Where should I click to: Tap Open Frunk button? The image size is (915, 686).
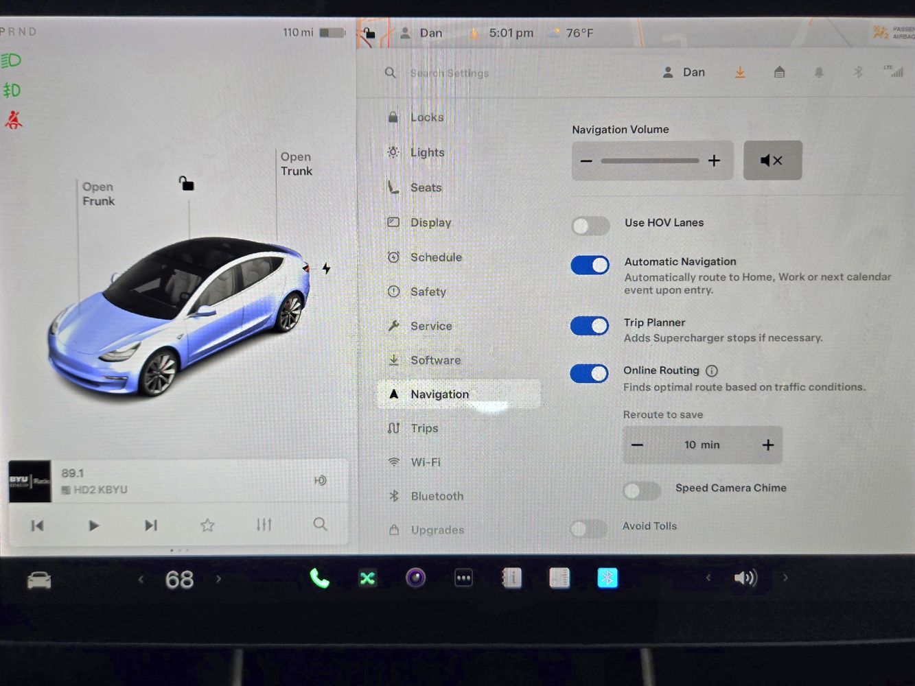(x=98, y=194)
